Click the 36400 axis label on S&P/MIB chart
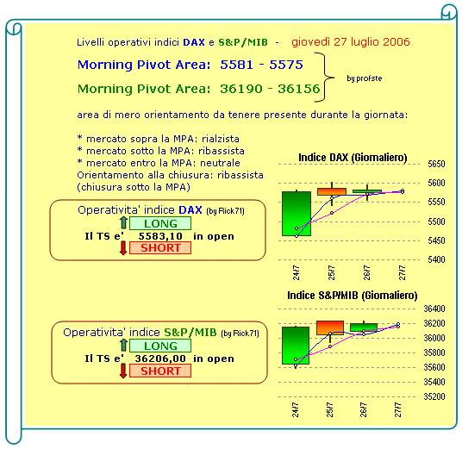Screen dimensions: 462x449 point(434,309)
